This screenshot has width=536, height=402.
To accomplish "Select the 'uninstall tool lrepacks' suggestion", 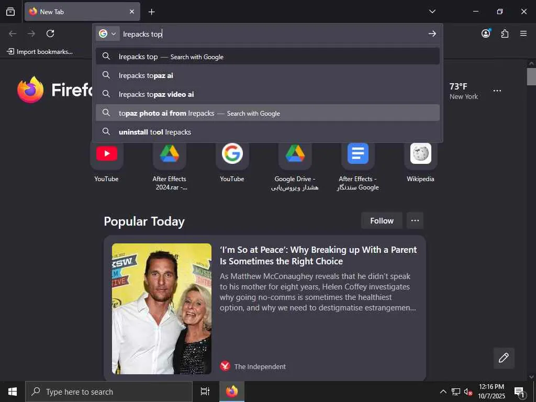I will click(267, 131).
